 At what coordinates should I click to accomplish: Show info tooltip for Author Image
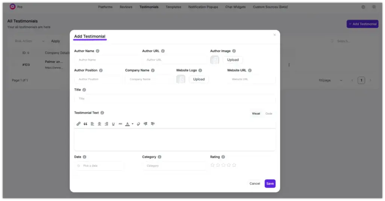pyautogui.click(x=234, y=51)
